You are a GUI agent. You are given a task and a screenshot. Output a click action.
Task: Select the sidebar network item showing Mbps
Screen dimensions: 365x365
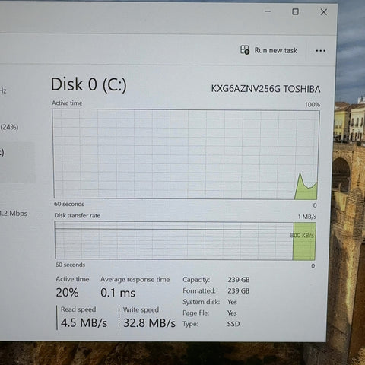pyautogui.click(x=14, y=214)
